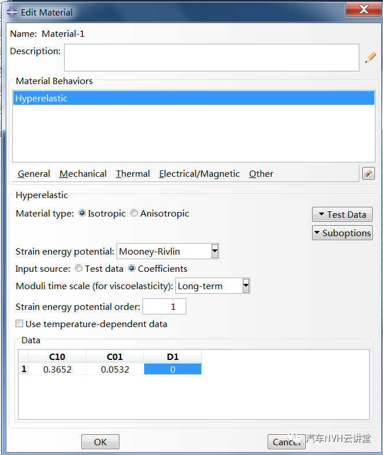Open the Electrical/Magnetic menu
The image size is (383, 455).
(200, 173)
